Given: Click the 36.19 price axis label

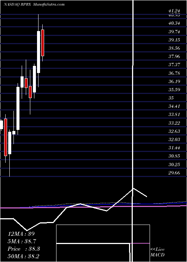Looking at the screenshot, I should pos(174,82).
